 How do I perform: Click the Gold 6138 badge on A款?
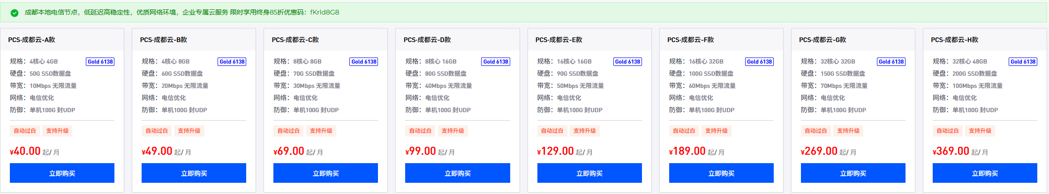coord(100,62)
